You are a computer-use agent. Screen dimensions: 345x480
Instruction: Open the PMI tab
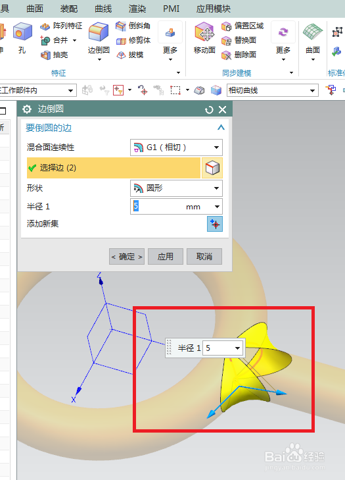(x=171, y=9)
